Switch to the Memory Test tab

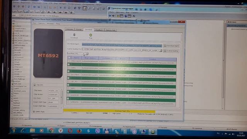pyautogui.click(x=110, y=30)
